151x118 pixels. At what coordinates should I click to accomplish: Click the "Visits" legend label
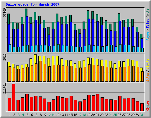148,64
